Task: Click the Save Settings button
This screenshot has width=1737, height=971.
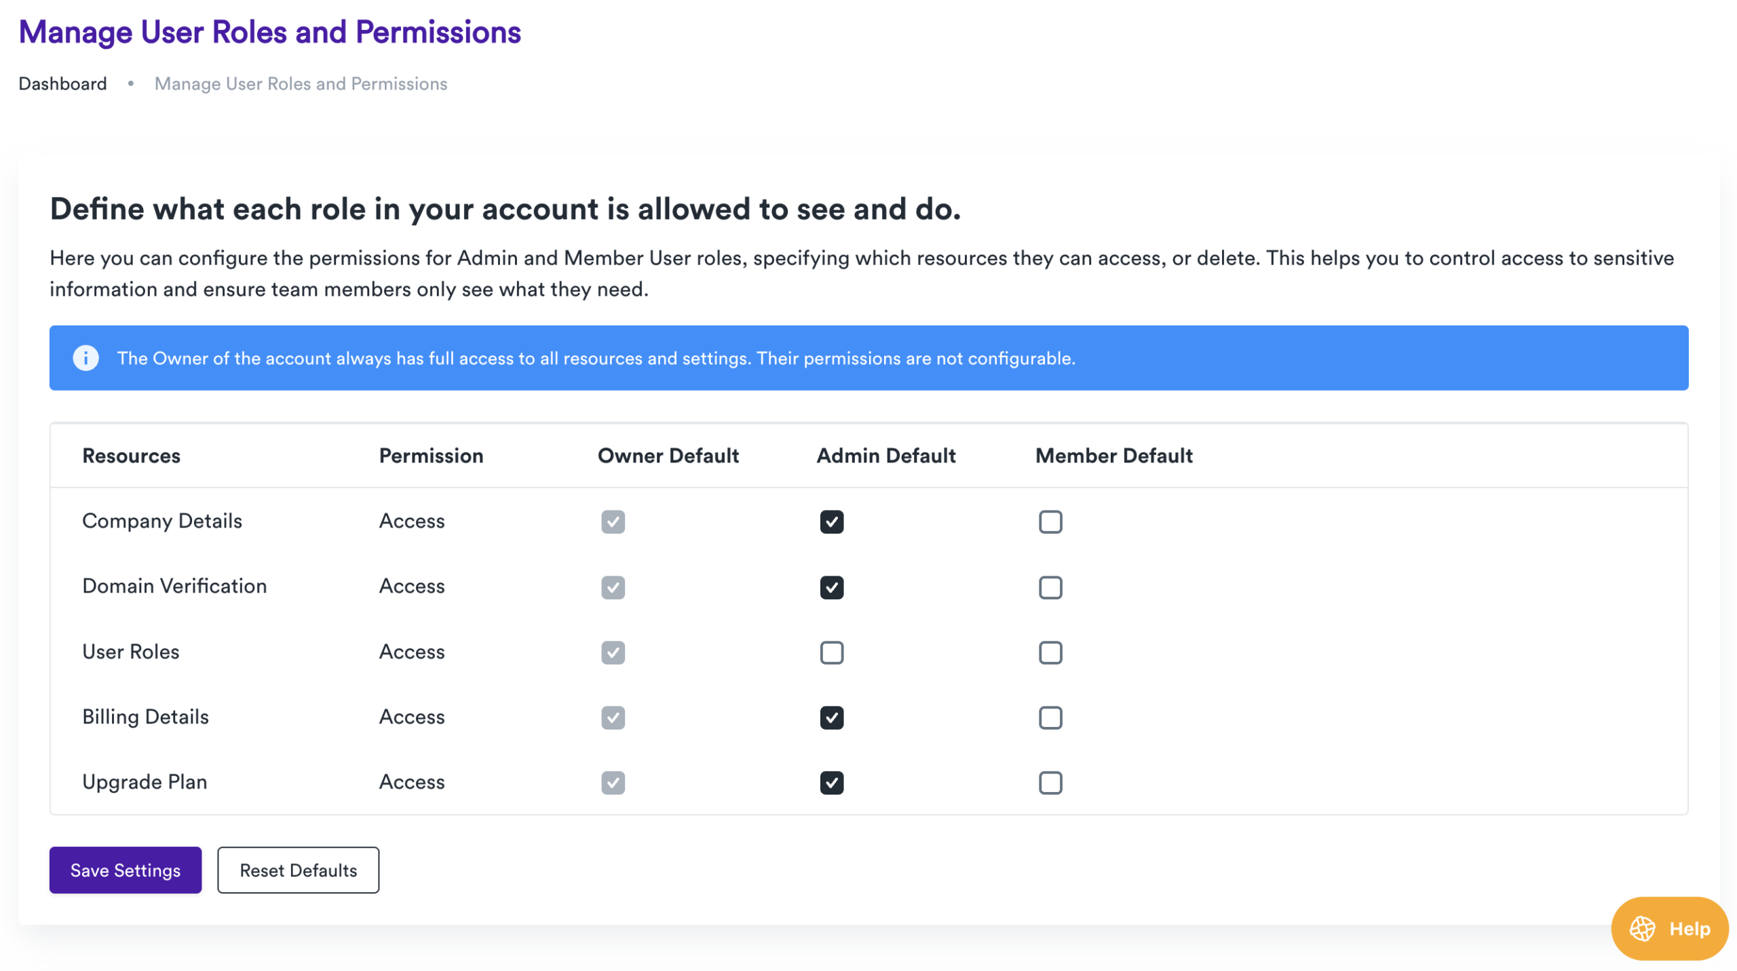Action: pyautogui.click(x=125, y=870)
